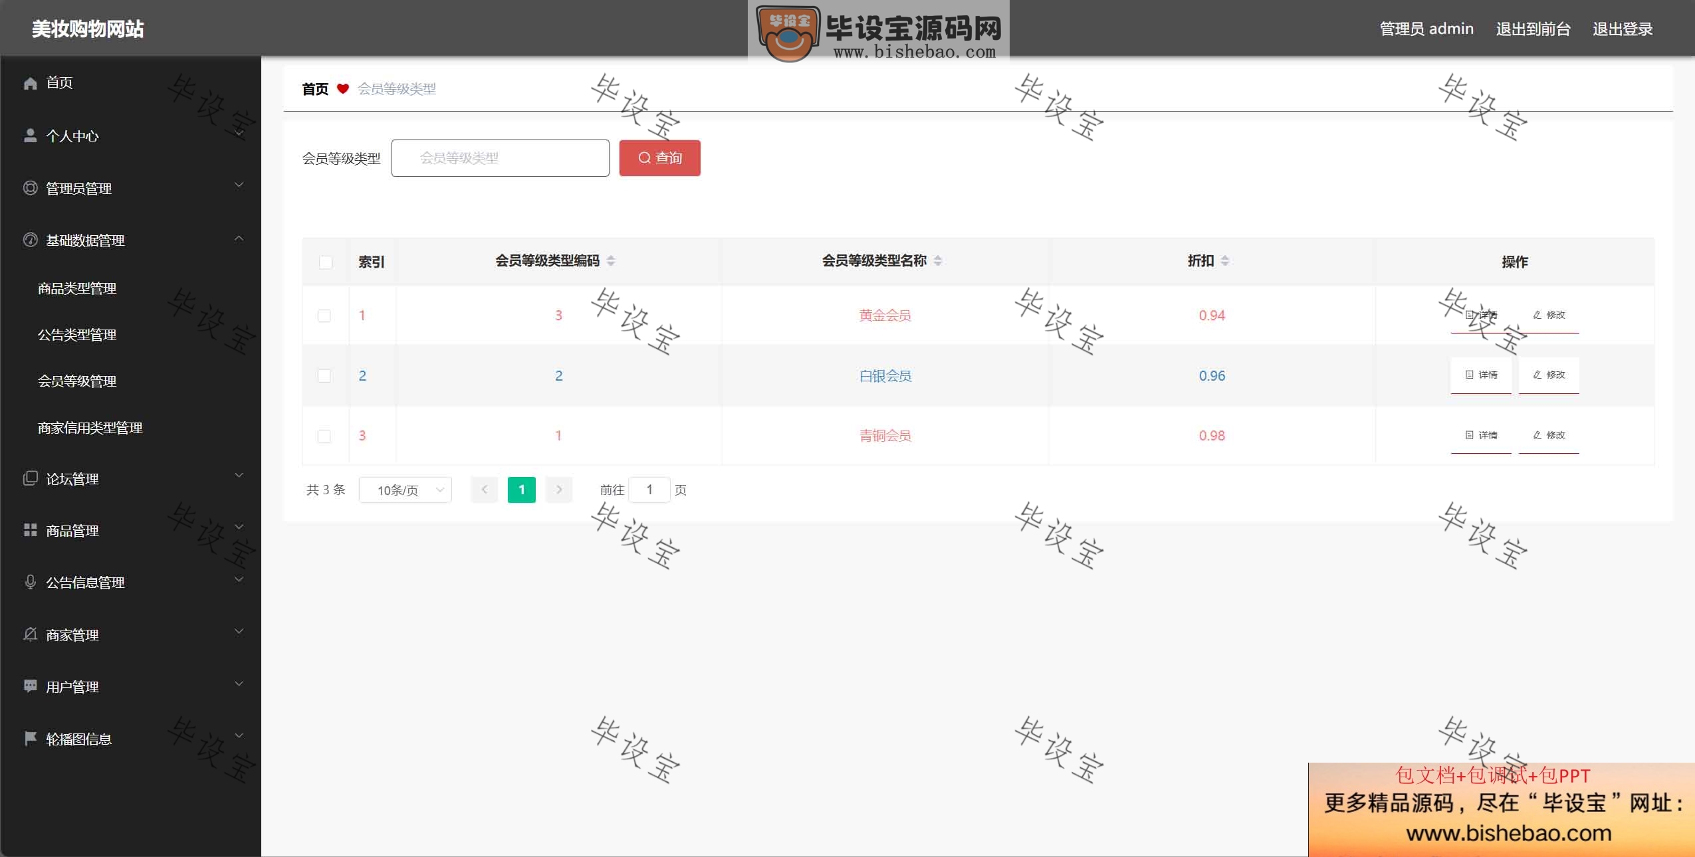Click the copy icon beside 论坛管理
Viewport: 1695px width, 857px height.
30,478
